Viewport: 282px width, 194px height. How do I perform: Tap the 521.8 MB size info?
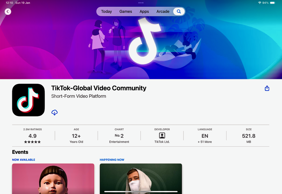point(249,136)
